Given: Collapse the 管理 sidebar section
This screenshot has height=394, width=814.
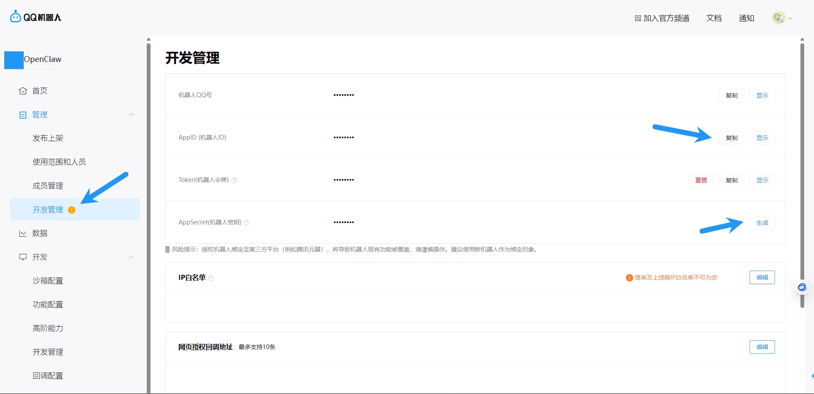Looking at the screenshot, I should (131, 115).
